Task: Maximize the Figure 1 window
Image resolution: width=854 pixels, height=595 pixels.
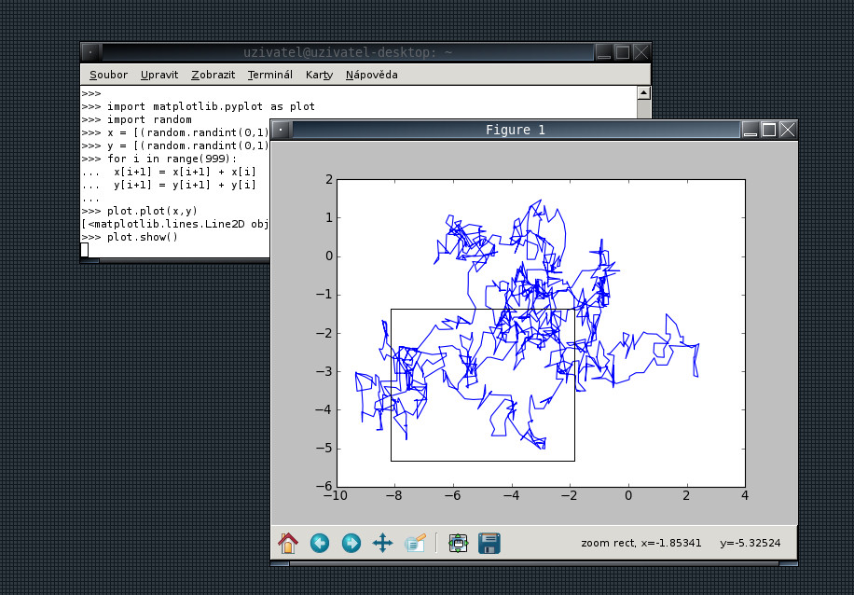Action: (769, 130)
